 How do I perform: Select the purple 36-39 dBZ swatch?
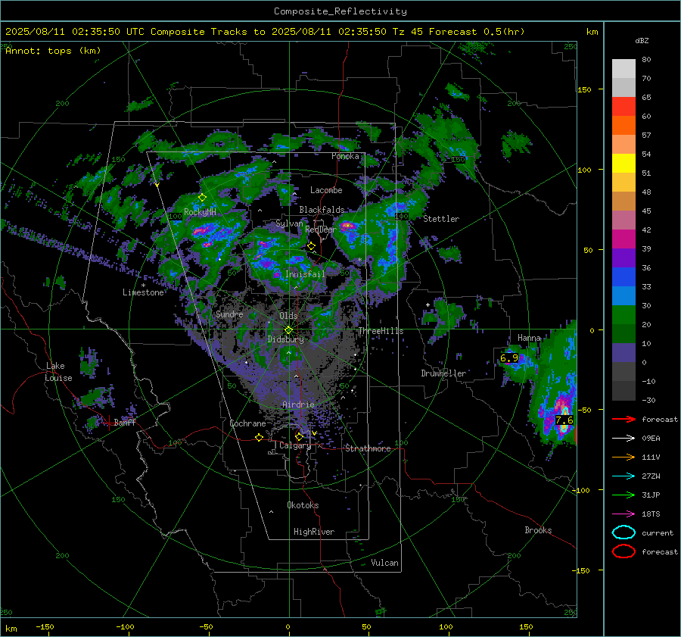coord(623,258)
